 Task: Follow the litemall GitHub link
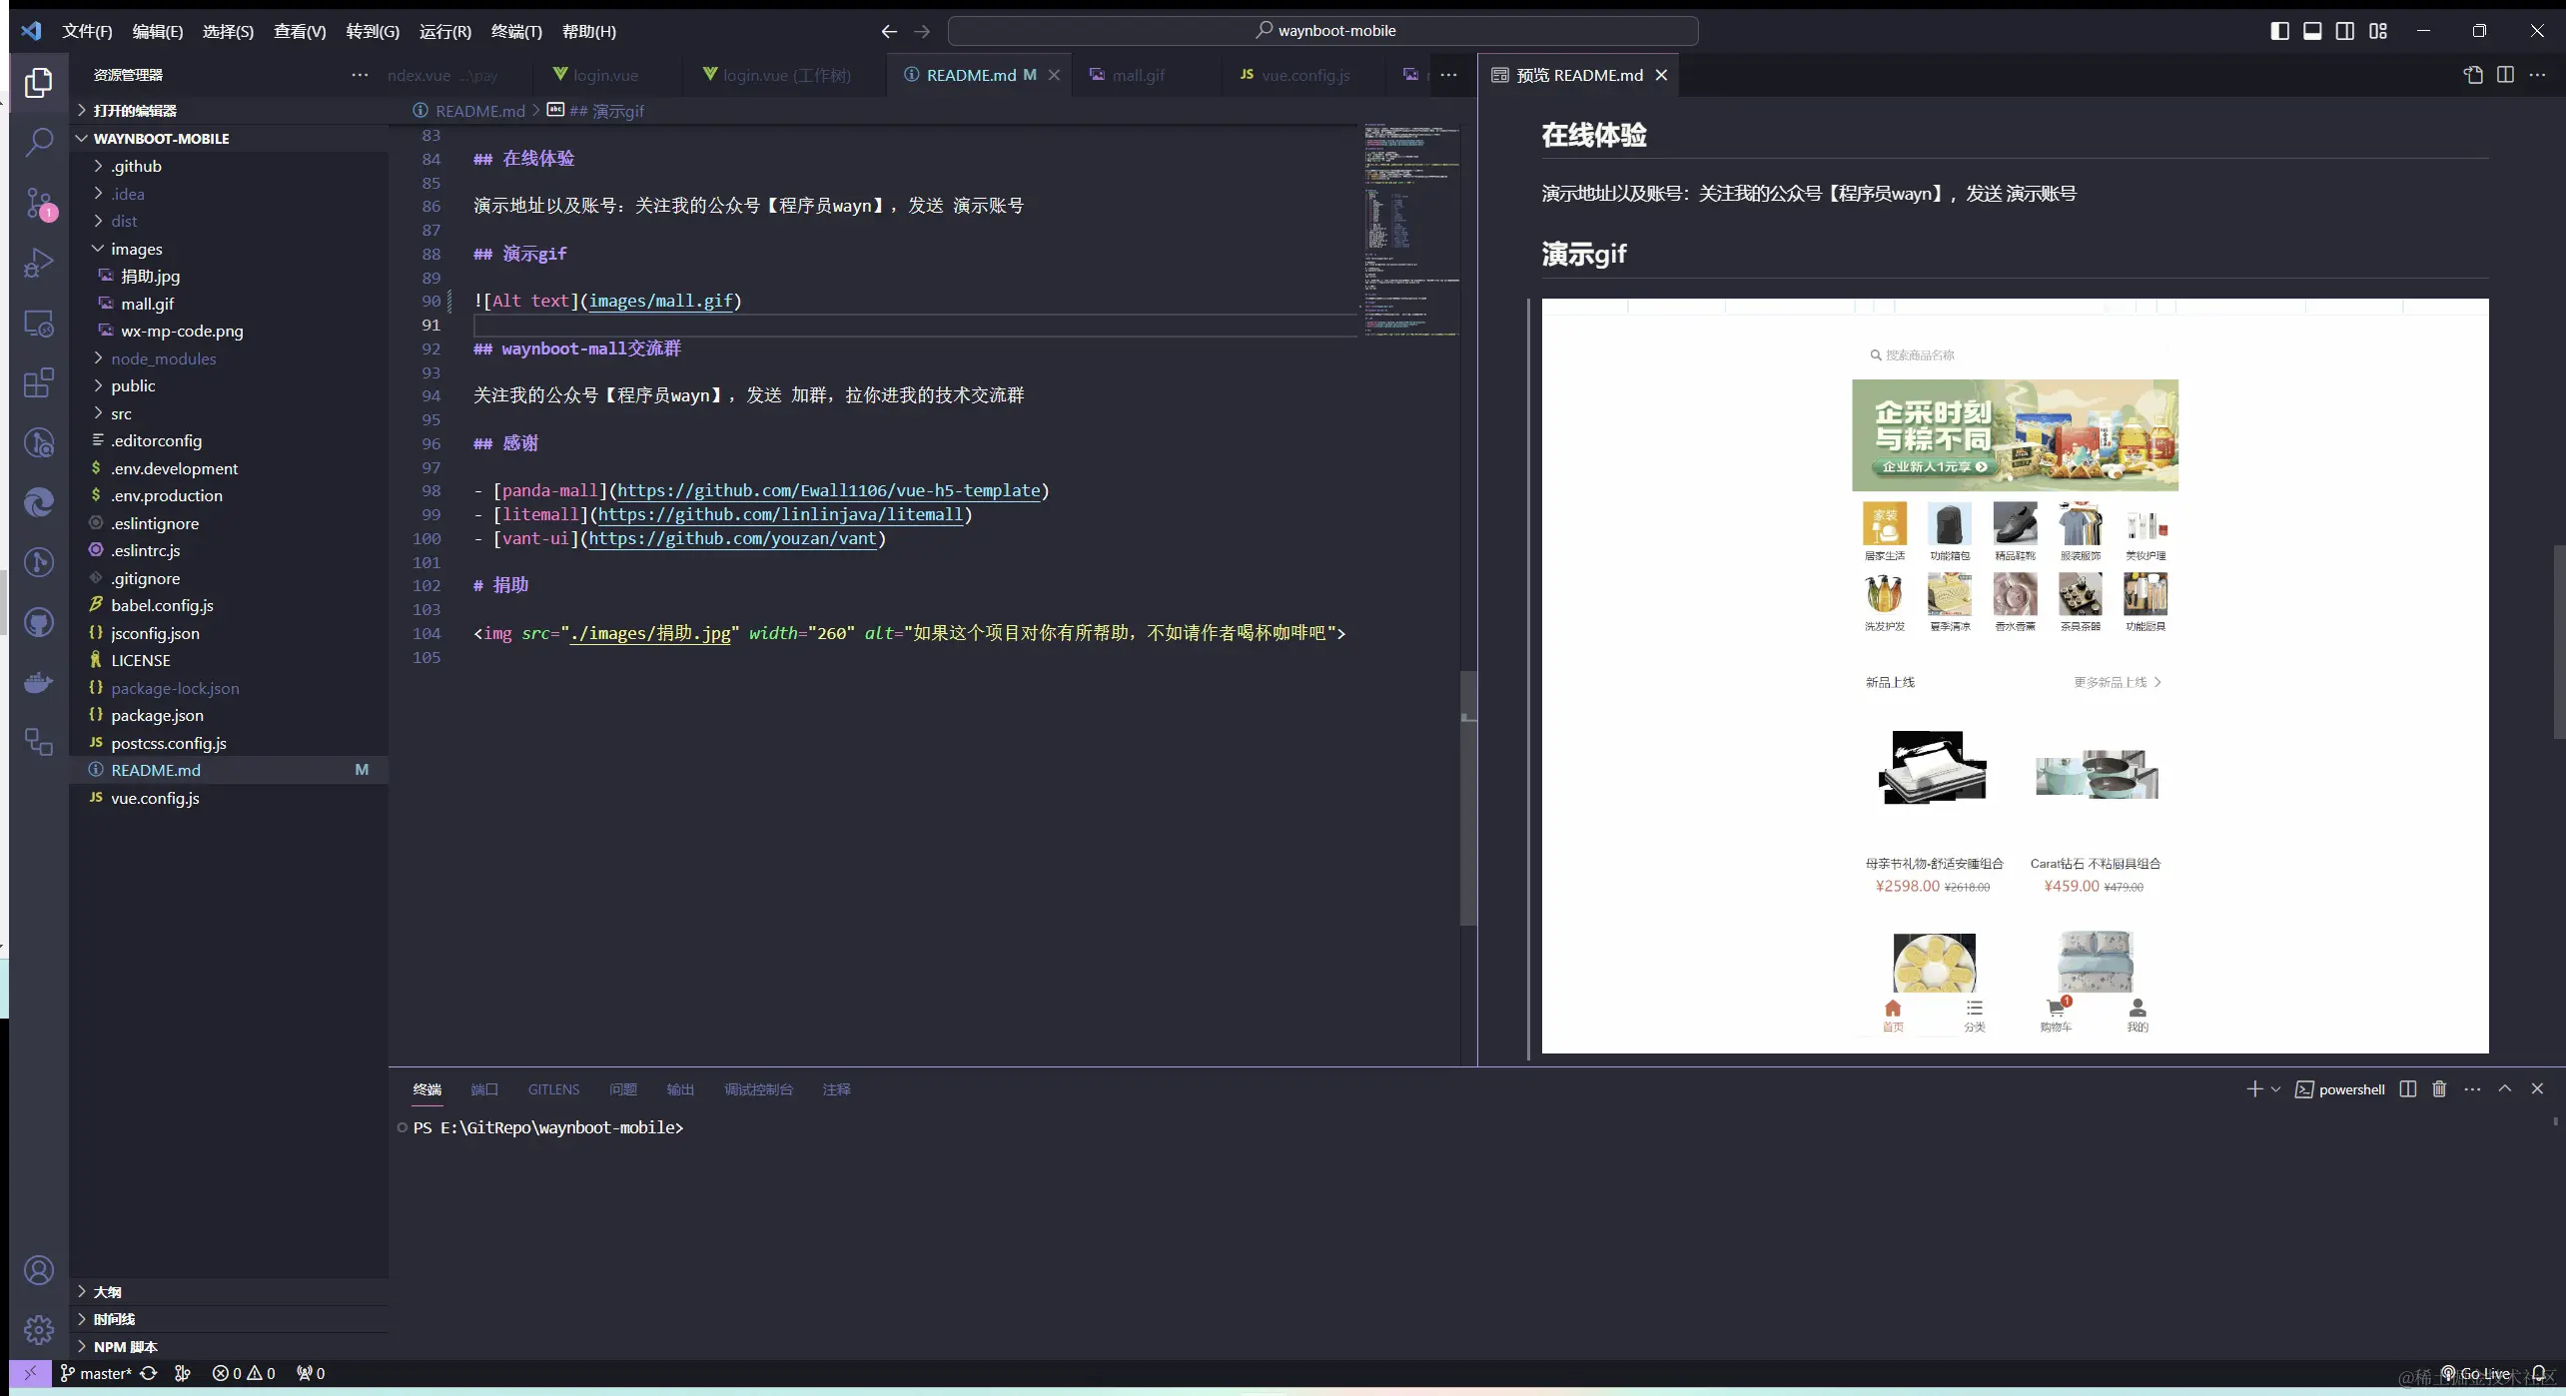tap(780, 514)
